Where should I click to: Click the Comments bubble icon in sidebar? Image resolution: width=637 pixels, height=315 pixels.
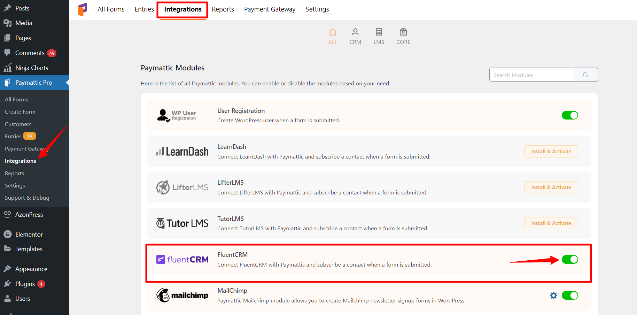[7, 53]
